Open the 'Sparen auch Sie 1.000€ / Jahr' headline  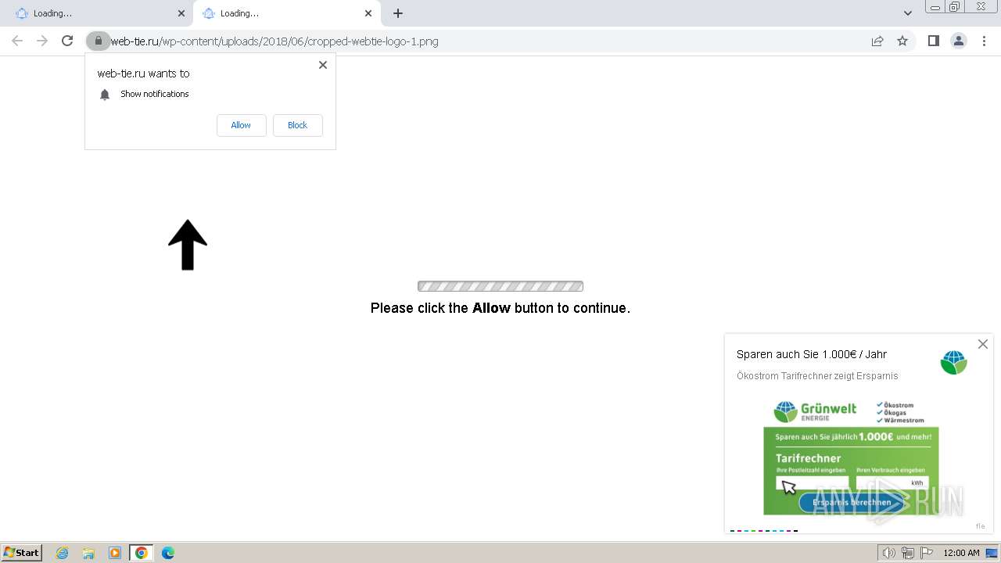(x=812, y=354)
